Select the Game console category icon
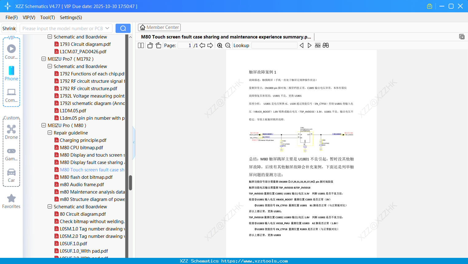Viewport: 468px width, 264px height. (x=11, y=154)
